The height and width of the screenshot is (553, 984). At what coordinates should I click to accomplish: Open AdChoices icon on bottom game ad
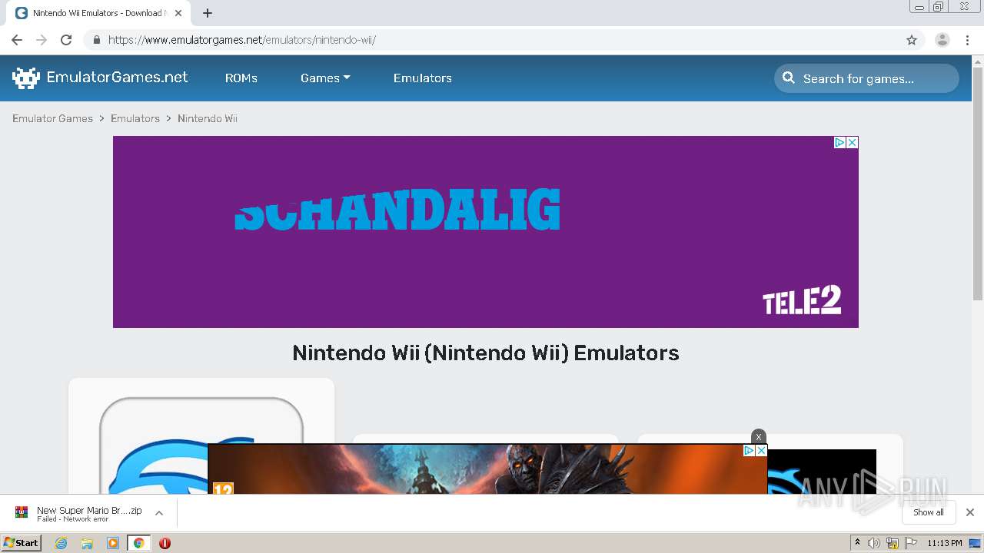749,451
